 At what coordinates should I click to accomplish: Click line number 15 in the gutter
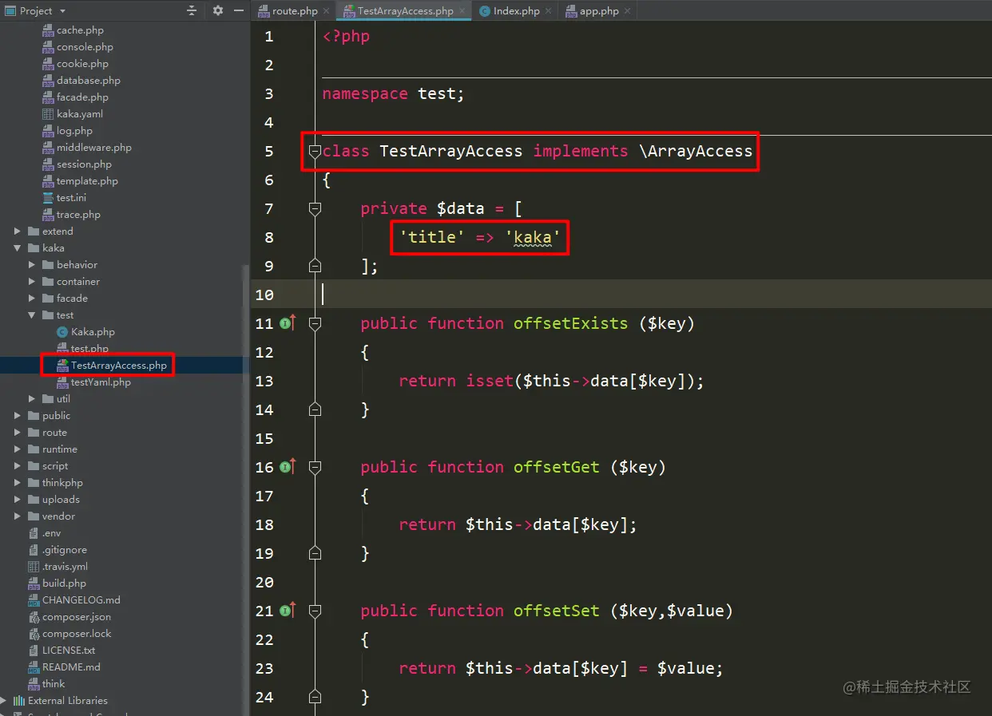coord(264,438)
